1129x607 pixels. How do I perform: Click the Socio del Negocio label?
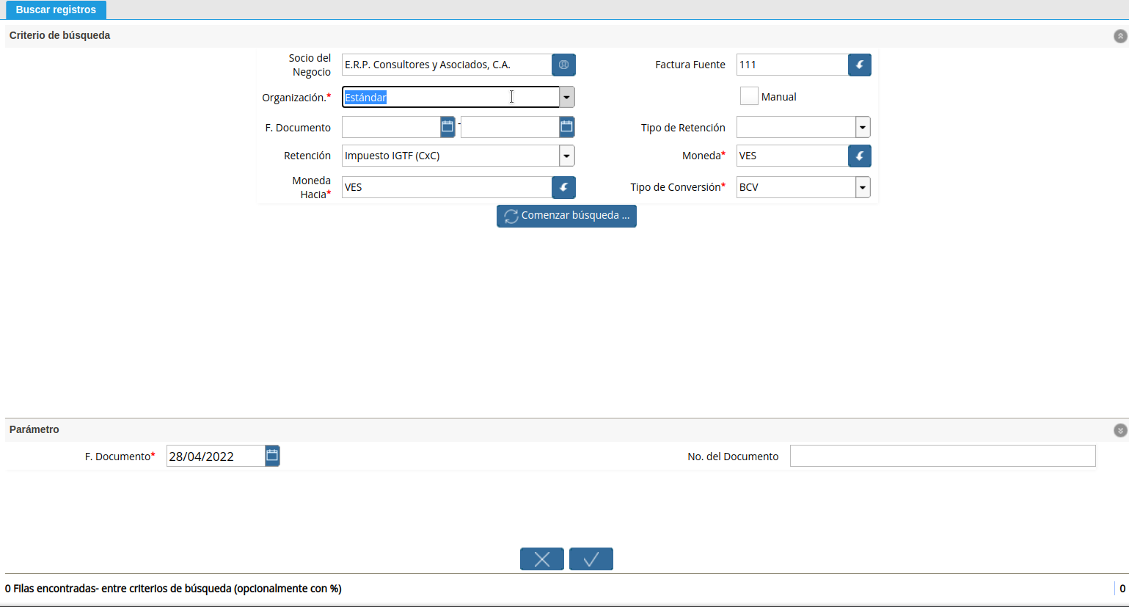click(x=310, y=65)
